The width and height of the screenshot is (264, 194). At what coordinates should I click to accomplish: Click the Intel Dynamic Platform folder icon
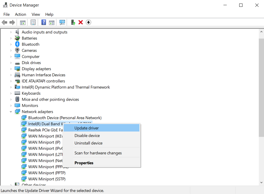pos(17,87)
